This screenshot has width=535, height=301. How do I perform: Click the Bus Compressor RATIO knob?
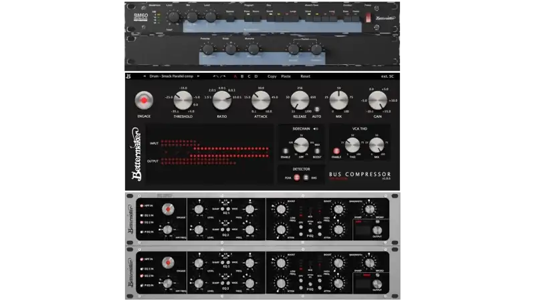pos(222,100)
